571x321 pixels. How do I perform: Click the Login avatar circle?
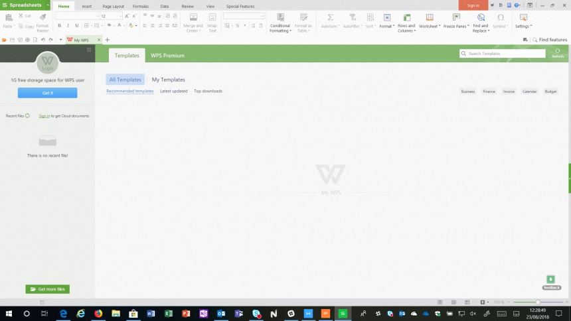pos(47,62)
